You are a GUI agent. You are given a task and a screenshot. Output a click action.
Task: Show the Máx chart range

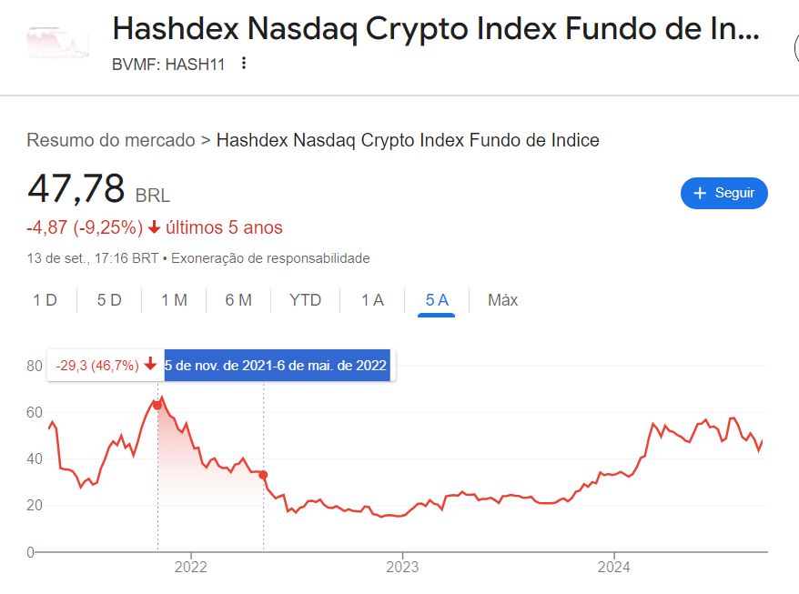pos(503,300)
